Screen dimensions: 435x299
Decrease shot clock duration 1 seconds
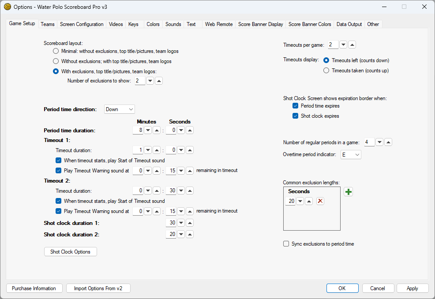pyautogui.click(x=181, y=223)
